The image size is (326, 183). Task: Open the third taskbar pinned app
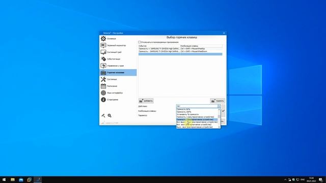tap(21, 179)
